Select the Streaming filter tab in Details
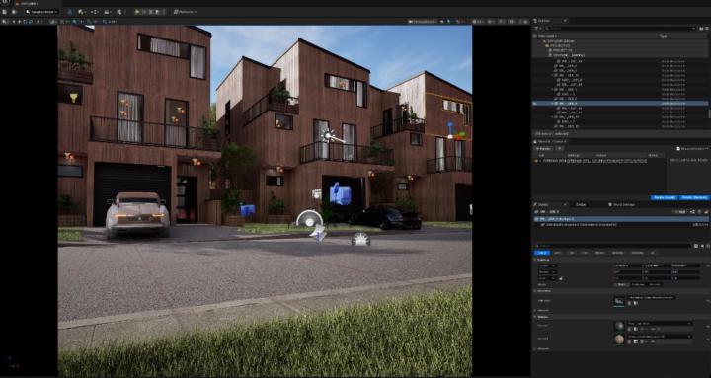Screen dimensions: 711x378 (638, 253)
